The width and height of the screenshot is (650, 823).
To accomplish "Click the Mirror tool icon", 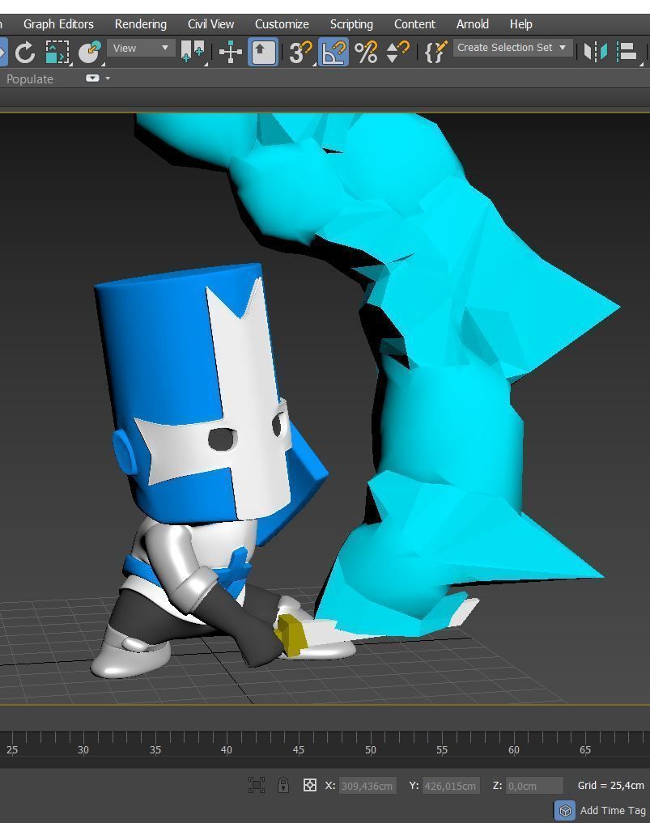I will [x=596, y=52].
